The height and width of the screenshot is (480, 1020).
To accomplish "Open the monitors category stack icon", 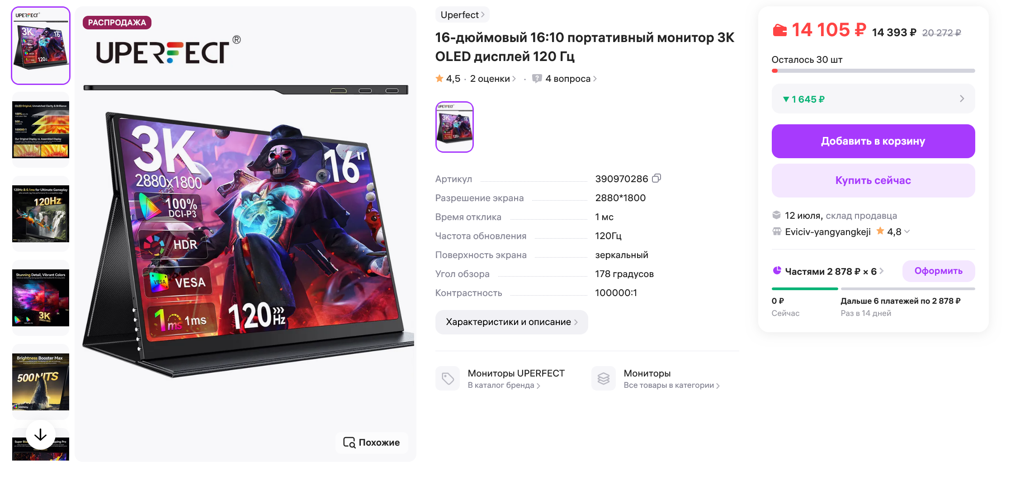I will [x=604, y=378].
